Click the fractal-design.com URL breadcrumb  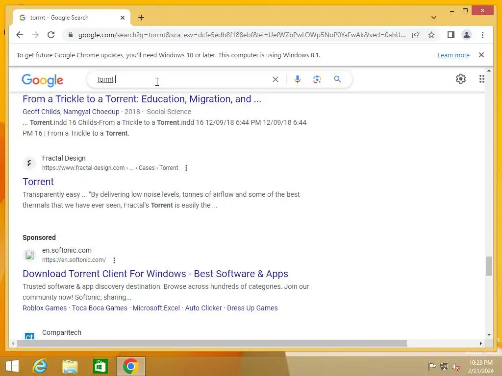(x=110, y=168)
